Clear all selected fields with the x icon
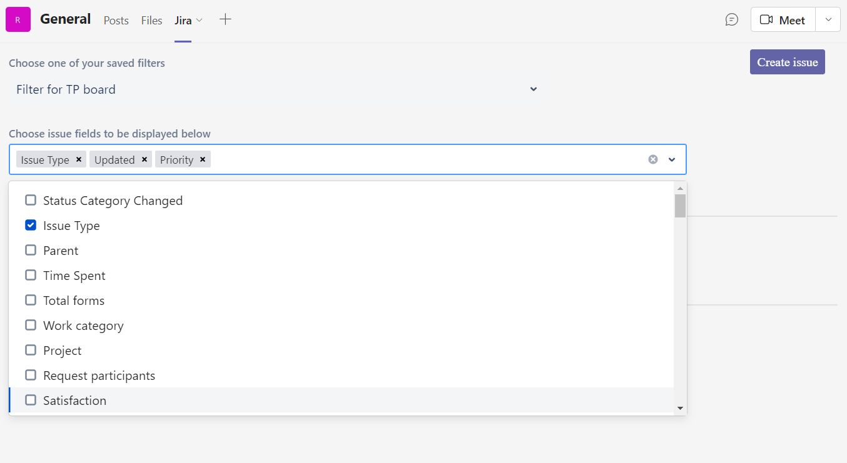 click(652, 159)
